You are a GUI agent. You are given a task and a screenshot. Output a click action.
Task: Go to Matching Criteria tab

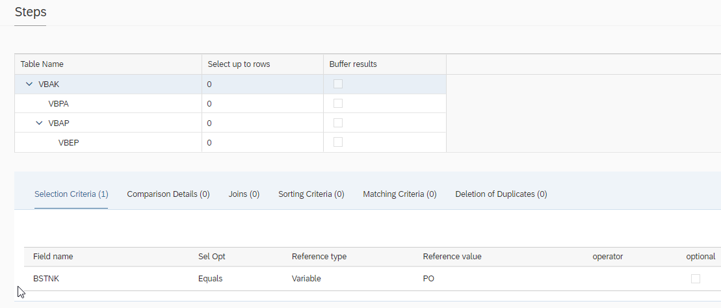coord(399,194)
